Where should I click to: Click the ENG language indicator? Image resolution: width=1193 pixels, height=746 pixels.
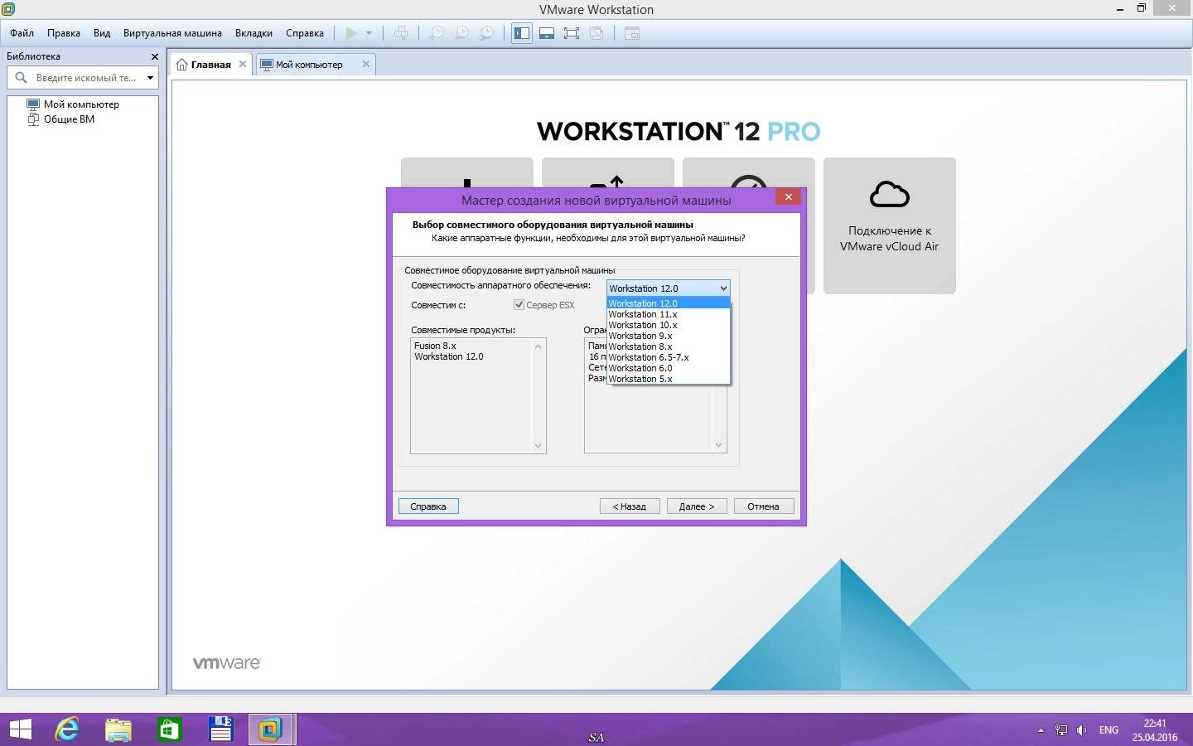click(x=1108, y=730)
